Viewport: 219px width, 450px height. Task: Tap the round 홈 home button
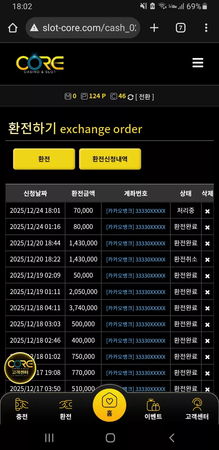(x=109, y=405)
